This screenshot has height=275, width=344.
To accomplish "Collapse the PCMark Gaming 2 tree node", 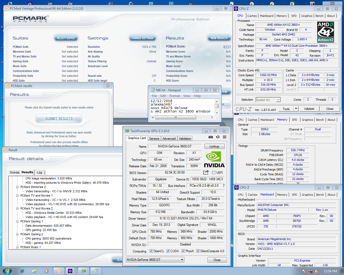I will pyautogui.click(x=17, y=234).
